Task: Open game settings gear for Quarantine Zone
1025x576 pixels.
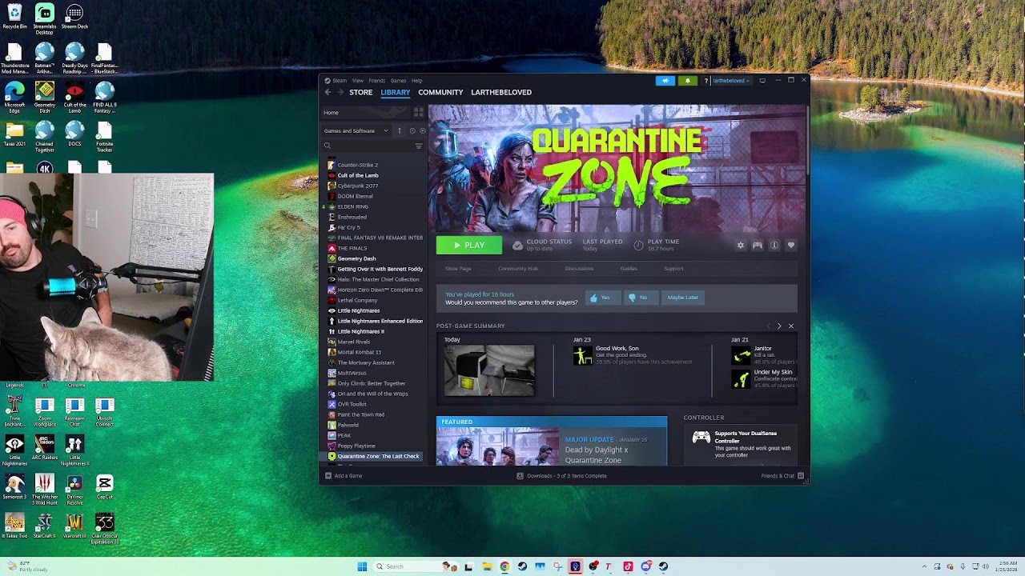Action: coord(741,246)
